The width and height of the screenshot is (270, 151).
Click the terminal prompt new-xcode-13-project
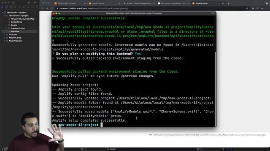[78, 125]
